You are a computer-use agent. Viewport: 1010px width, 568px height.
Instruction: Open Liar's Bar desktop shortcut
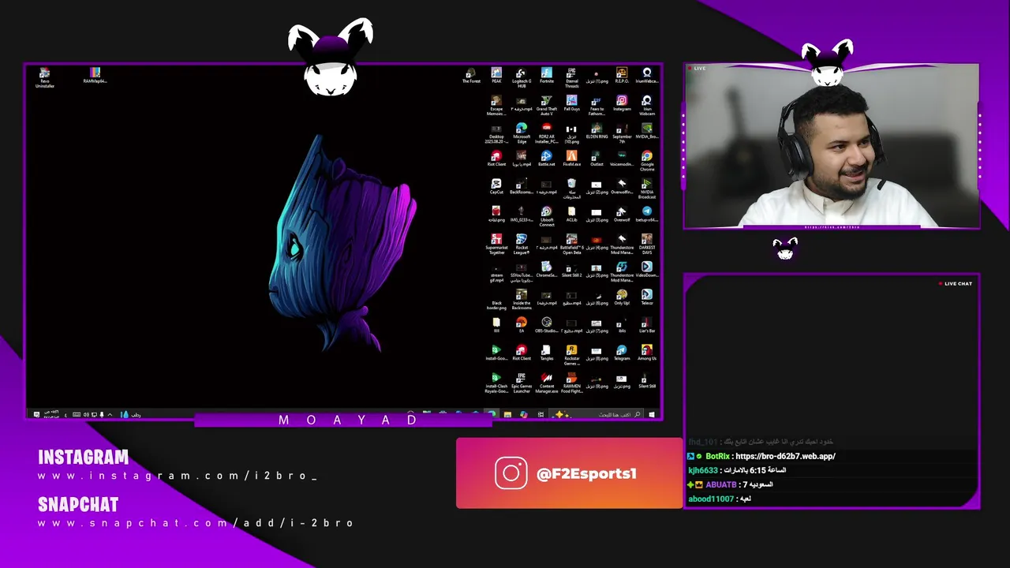pyautogui.click(x=647, y=325)
